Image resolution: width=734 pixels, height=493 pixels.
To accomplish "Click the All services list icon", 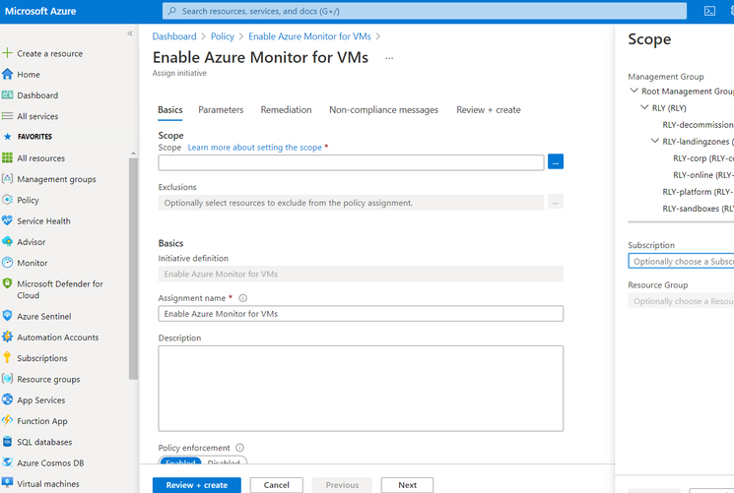I will (7, 116).
